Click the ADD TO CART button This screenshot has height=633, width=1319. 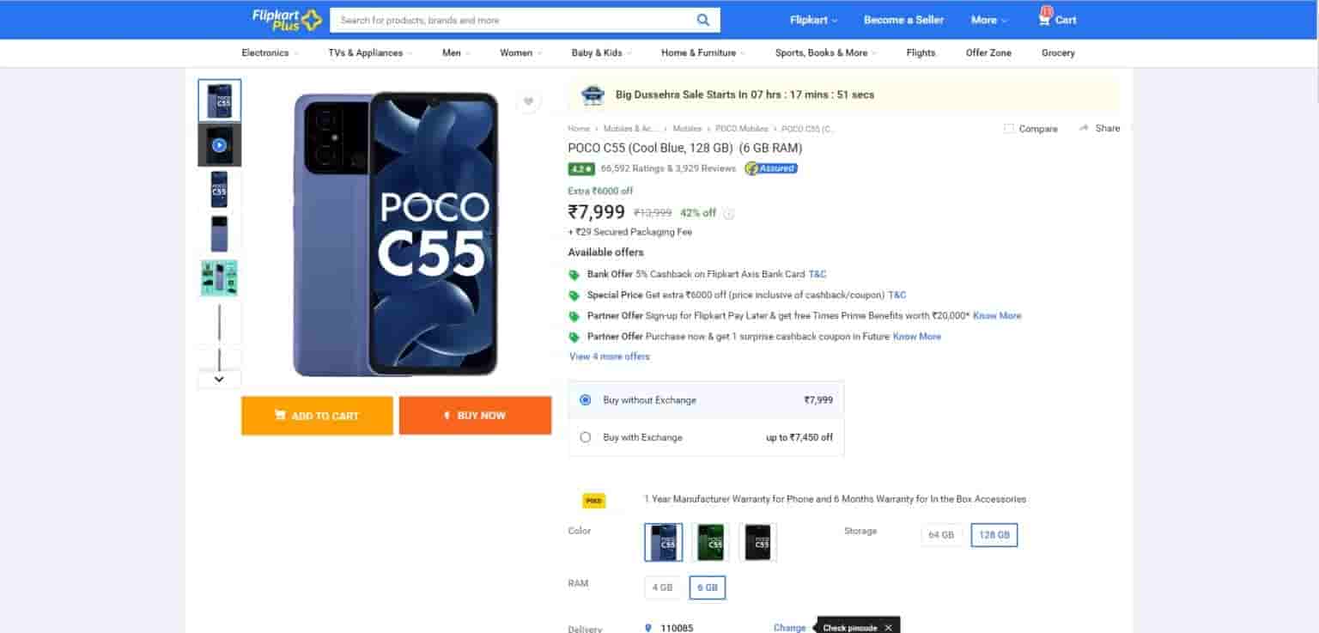click(x=317, y=415)
